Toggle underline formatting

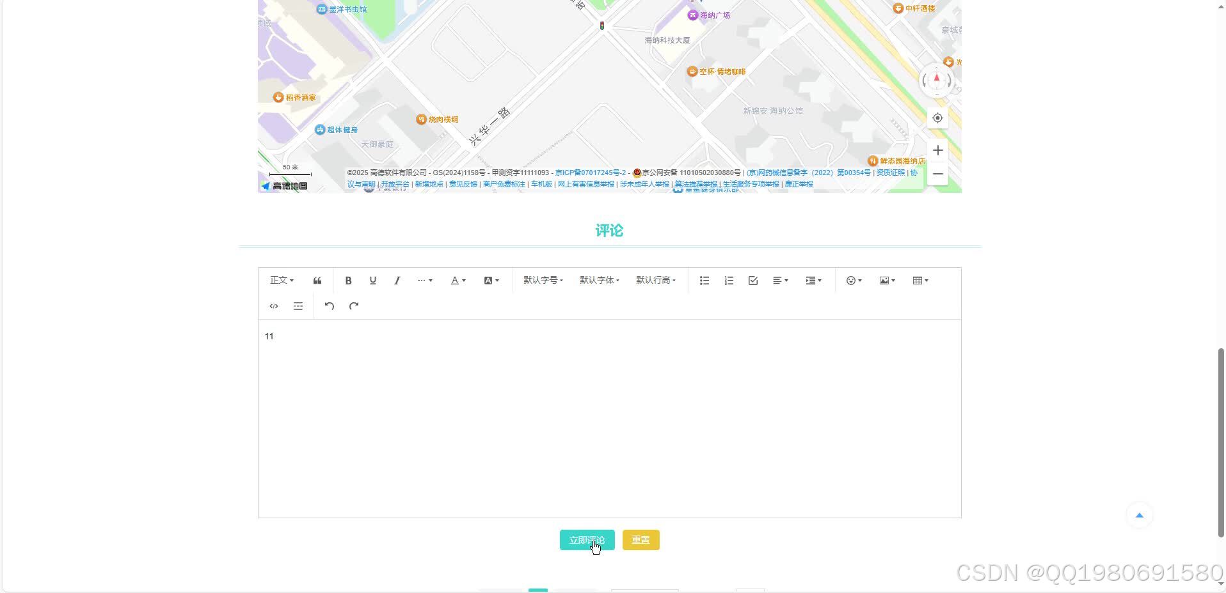point(372,280)
